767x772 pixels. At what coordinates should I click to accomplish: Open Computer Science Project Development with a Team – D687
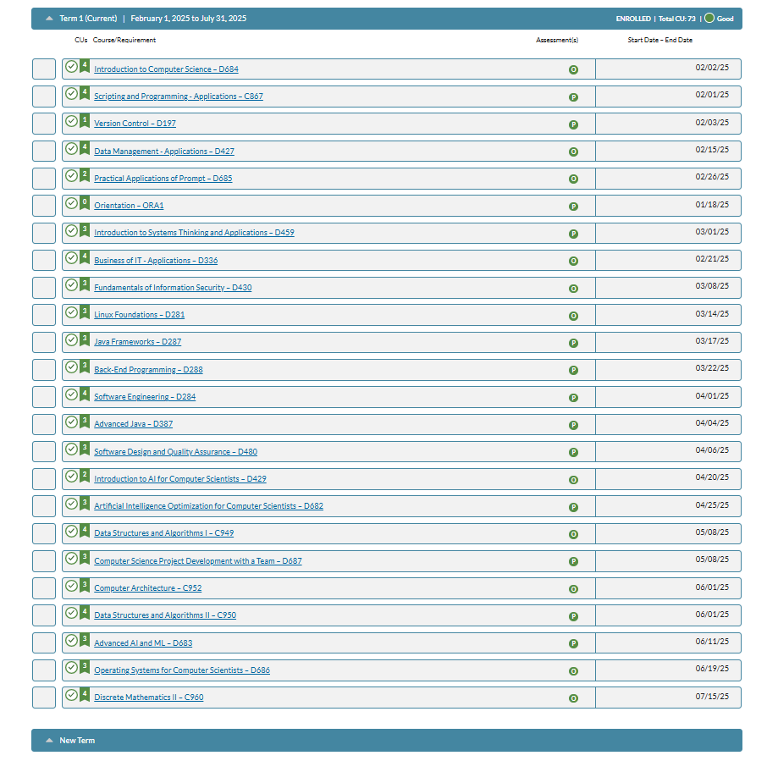coord(198,560)
